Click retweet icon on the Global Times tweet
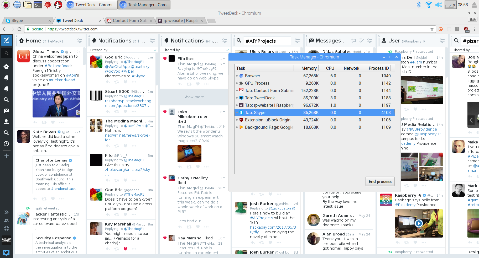The height and width of the screenshot is (258, 479). (44, 122)
